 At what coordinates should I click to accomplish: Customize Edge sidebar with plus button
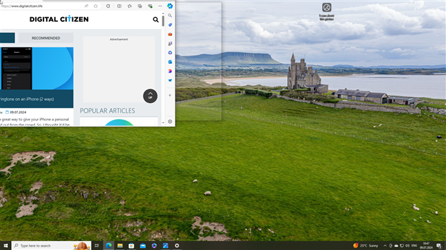170,95
